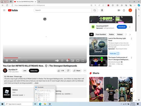Open more actions ellipsis under video
This screenshot has height=106, width=141.
85,71
